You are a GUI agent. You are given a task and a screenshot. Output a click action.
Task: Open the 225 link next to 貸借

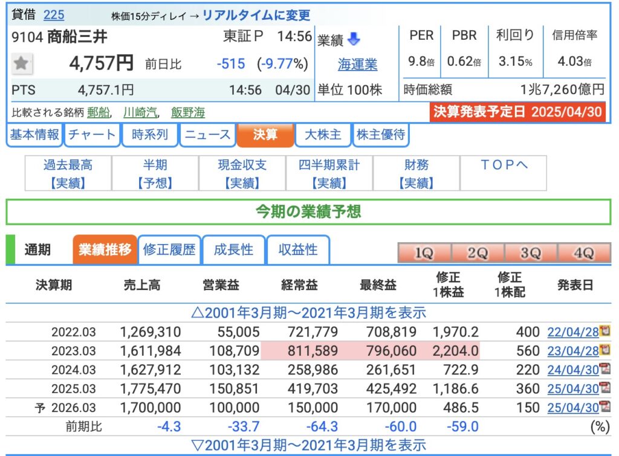(54, 15)
